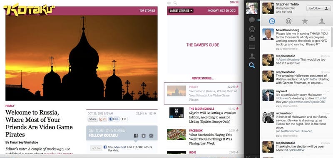Click the Skyrim story thumbnail
Screen dimensions: 333x158
[176, 113]
